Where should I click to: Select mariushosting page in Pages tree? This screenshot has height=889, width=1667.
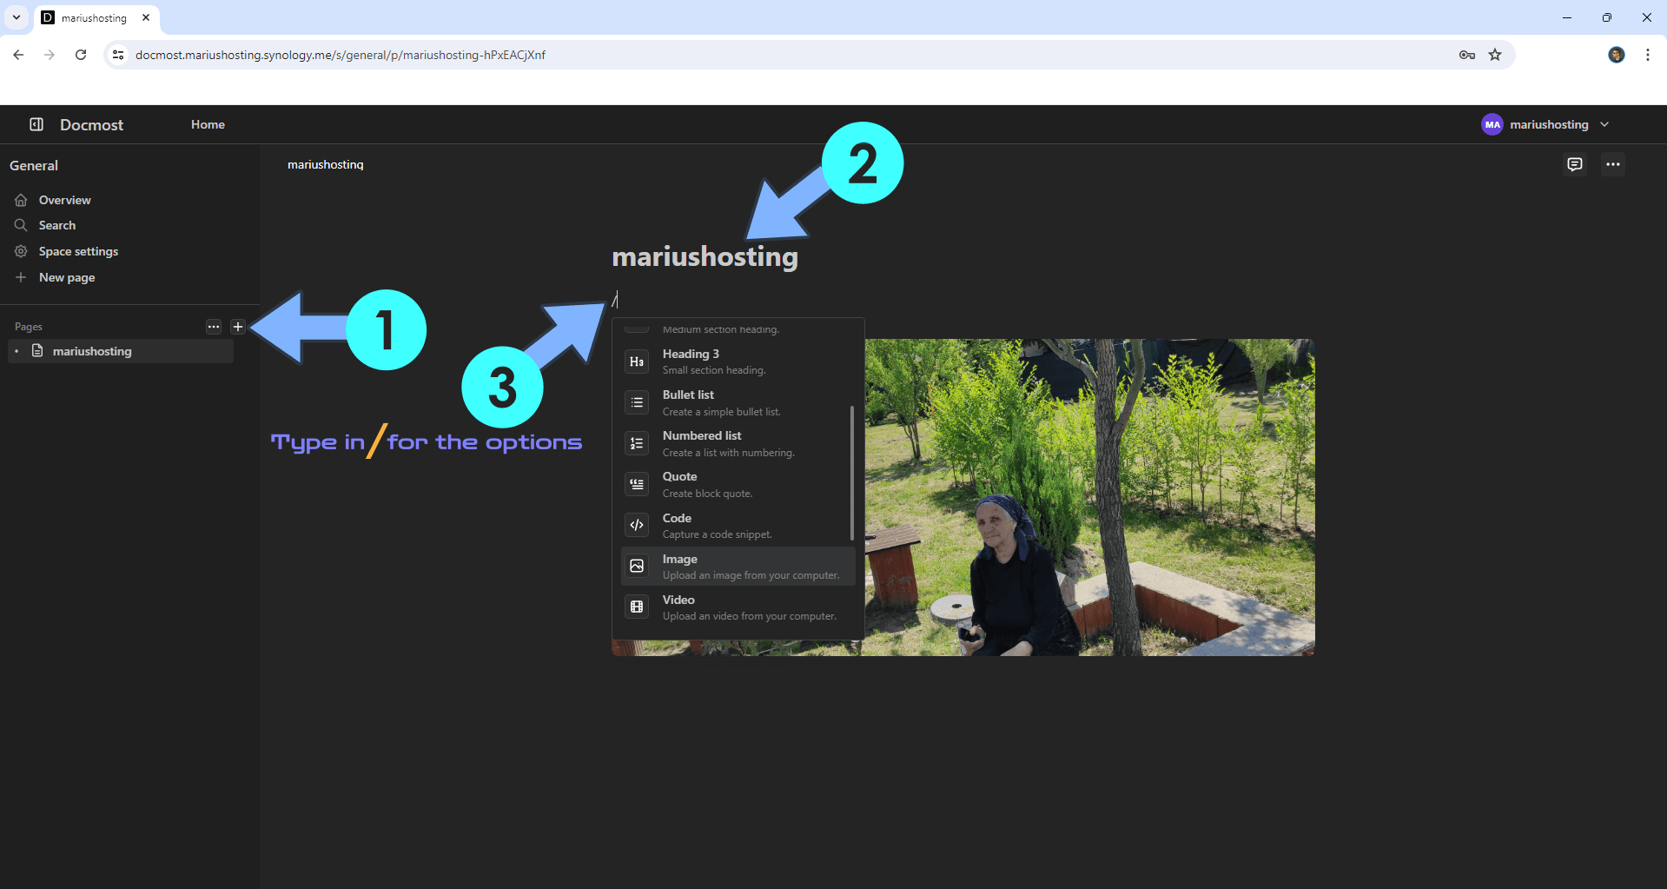121,351
